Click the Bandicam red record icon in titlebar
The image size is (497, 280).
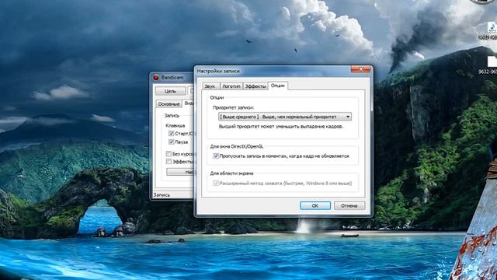156,78
